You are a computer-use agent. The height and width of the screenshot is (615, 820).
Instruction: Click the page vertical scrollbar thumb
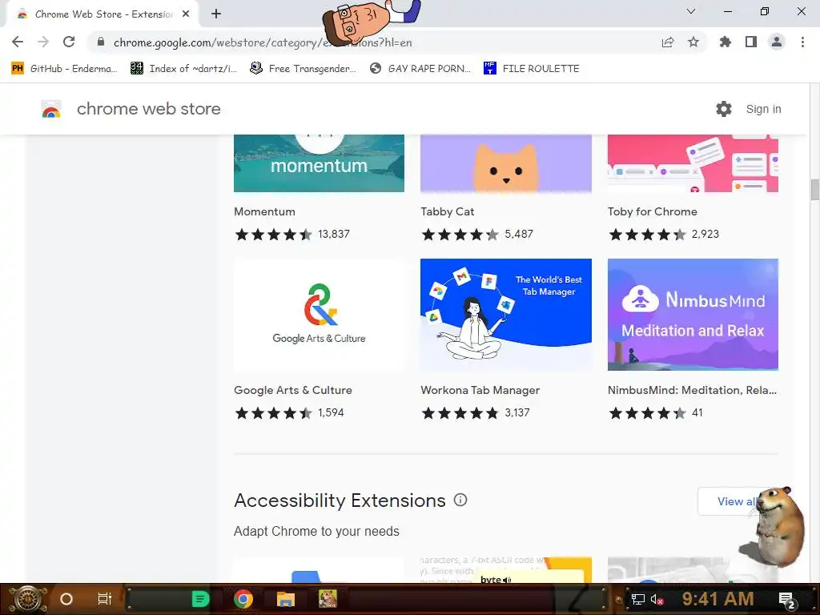[x=814, y=189]
